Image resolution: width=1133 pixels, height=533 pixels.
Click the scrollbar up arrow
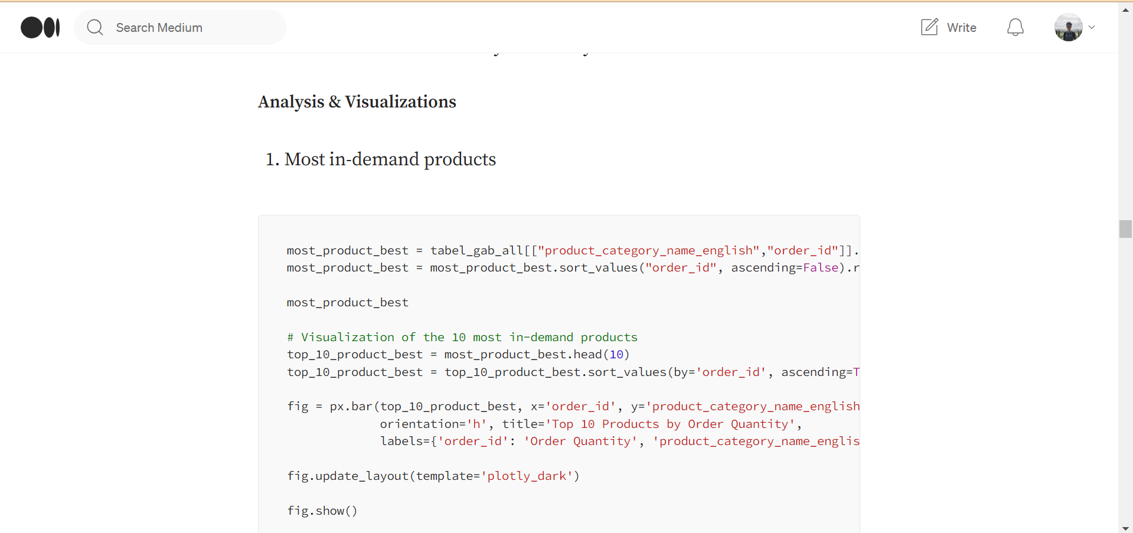1125,9
